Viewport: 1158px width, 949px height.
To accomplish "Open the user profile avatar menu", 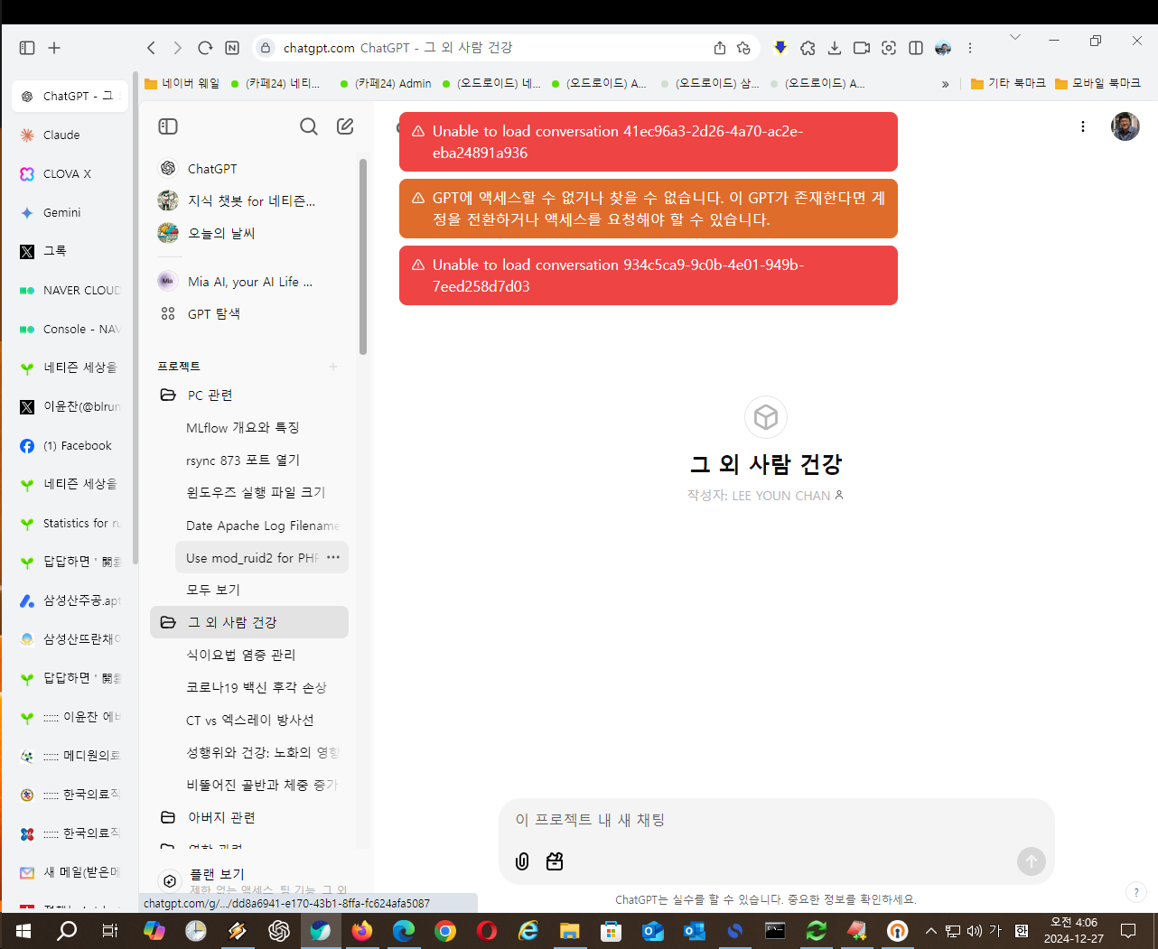I will click(x=1125, y=126).
